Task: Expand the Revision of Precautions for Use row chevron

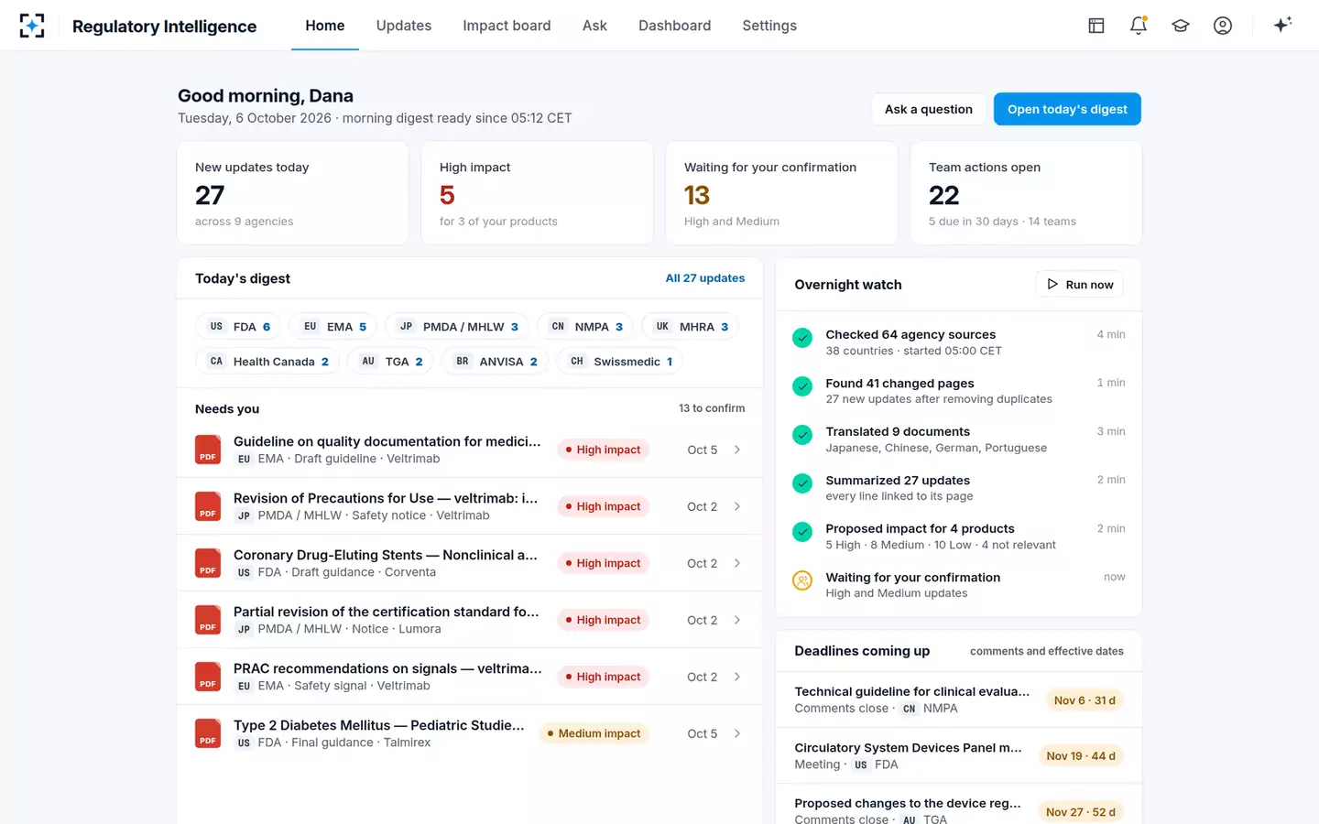Action: click(x=737, y=506)
